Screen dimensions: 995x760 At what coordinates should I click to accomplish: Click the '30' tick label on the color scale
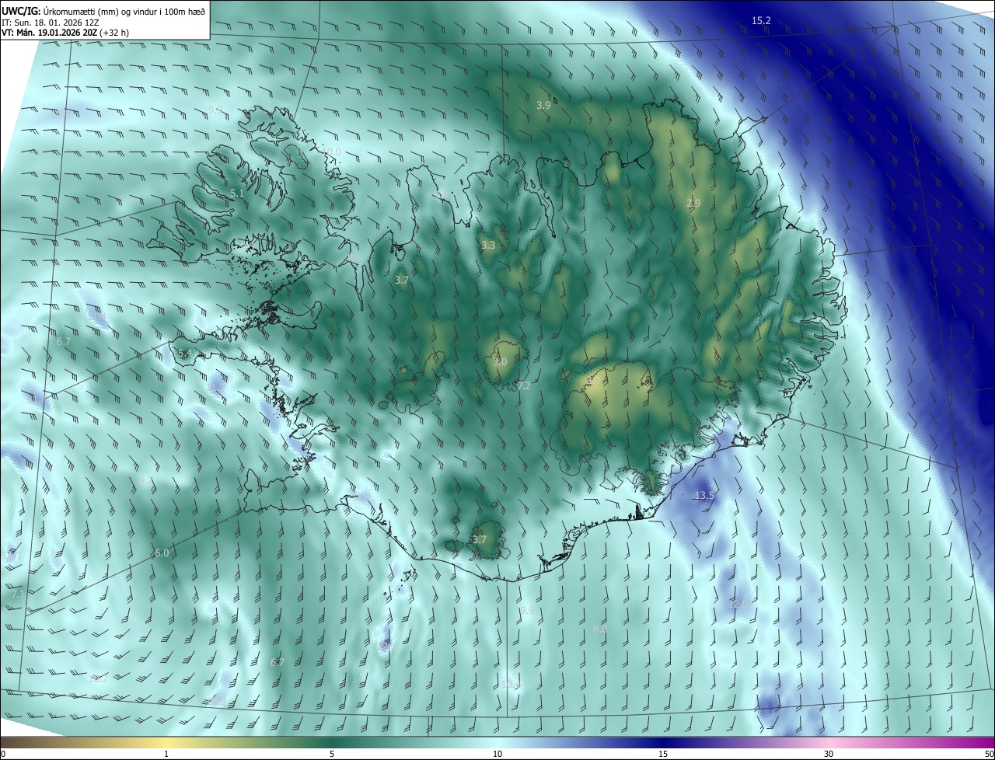click(829, 754)
